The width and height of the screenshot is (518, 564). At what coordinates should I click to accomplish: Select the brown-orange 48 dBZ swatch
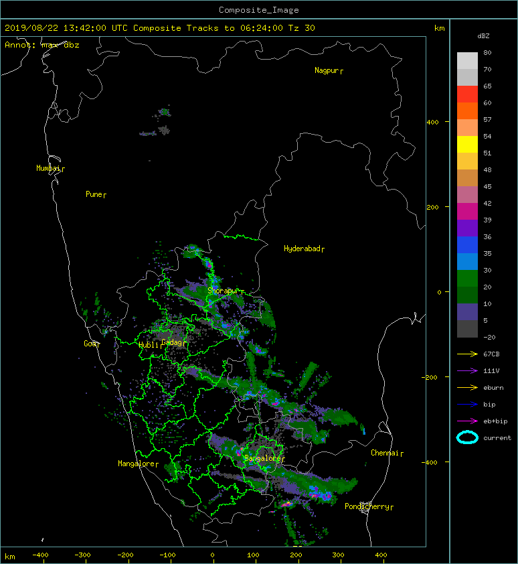coord(467,178)
